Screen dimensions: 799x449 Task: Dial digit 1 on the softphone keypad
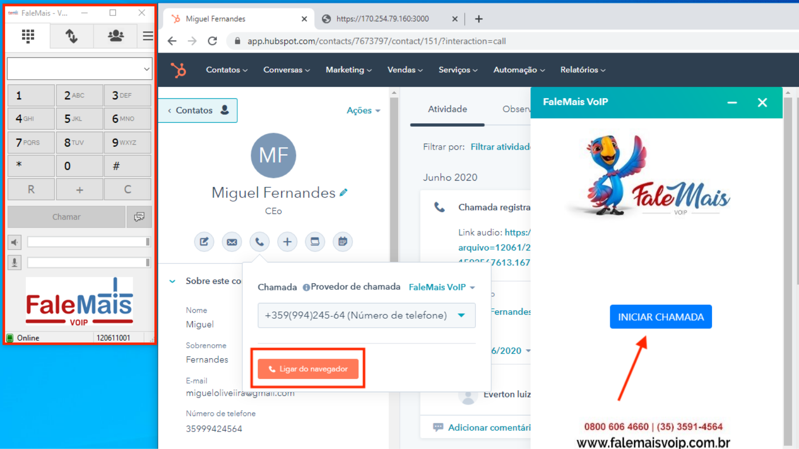pos(31,95)
